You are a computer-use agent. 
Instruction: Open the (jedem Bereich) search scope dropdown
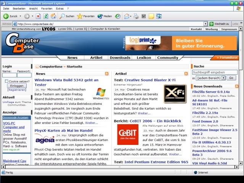(x=211, y=78)
